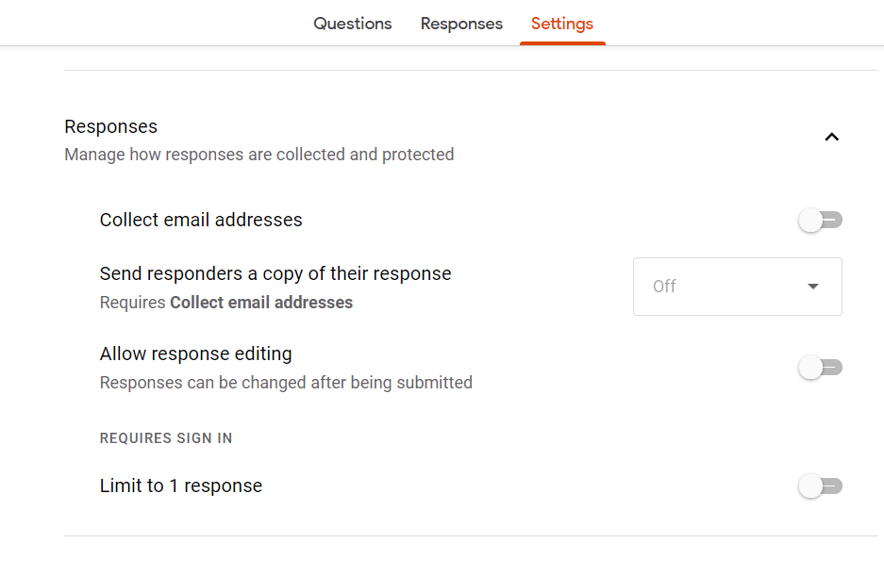884x576 pixels.
Task: Click the 'REQUIRES SIGN IN' subheading
Action: click(166, 438)
